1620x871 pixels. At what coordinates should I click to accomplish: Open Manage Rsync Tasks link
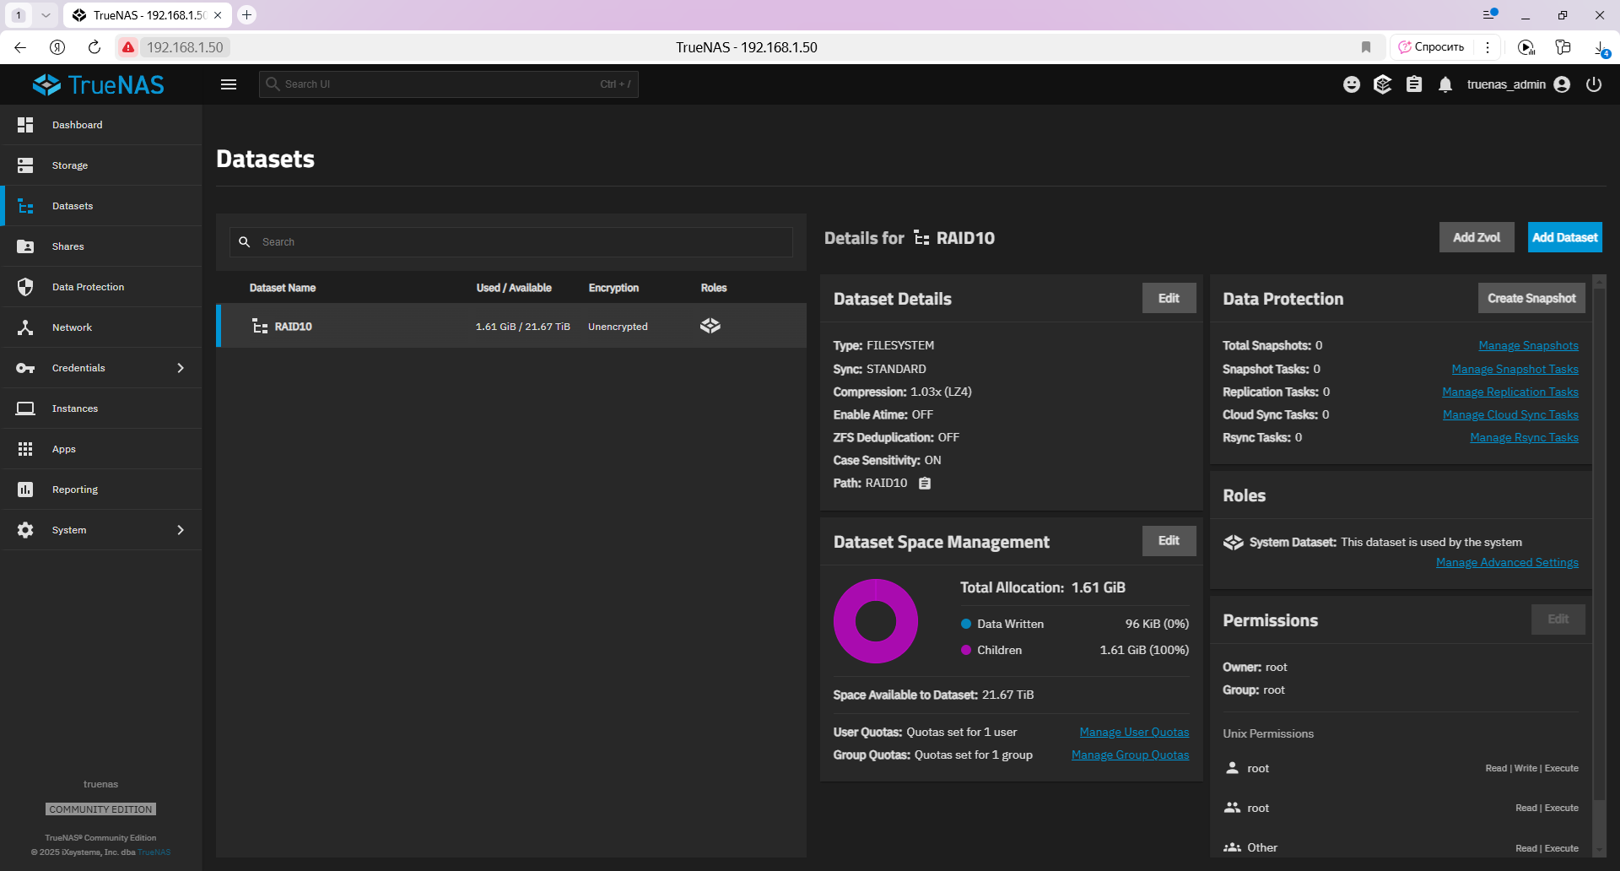tap(1524, 437)
